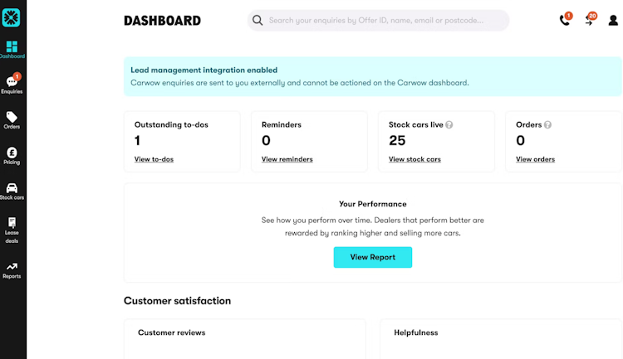Open Lease deals in the sidebar
The height and width of the screenshot is (359, 623).
tap(12, 230)
